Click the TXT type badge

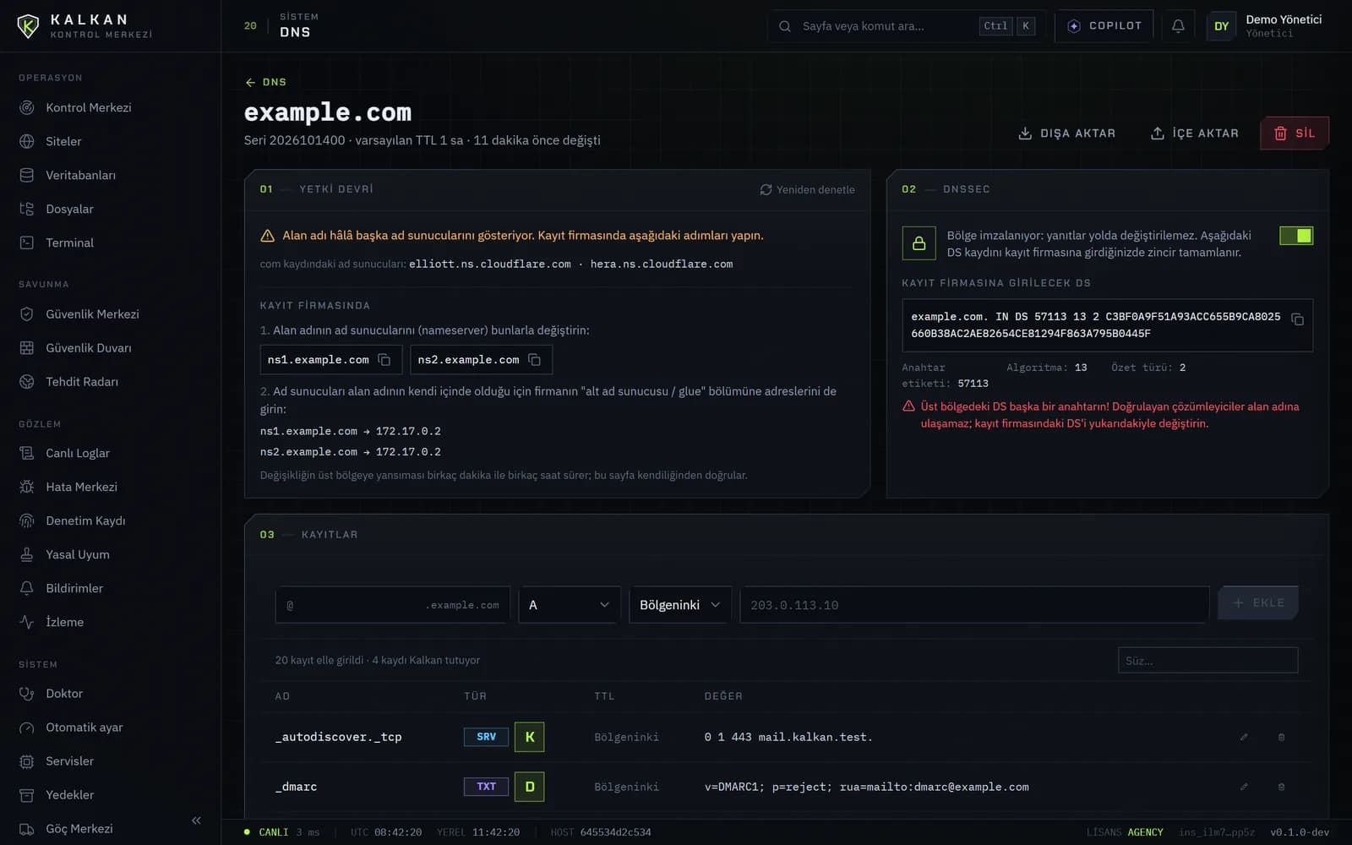(x=486, y=787)
